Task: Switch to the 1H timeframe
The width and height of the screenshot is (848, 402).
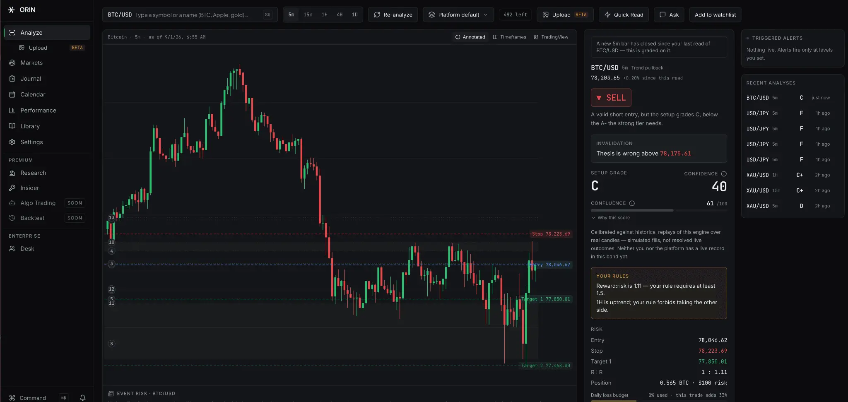Action: pos(325,14)
